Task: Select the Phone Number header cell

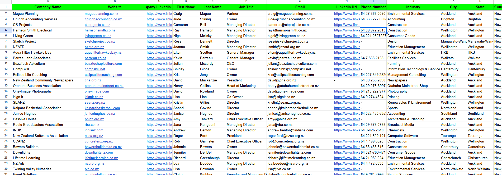Action: click(373, 7)
